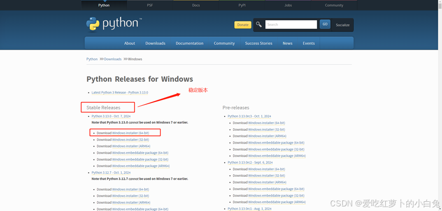This screenshot has width=442, height=211.
Task: Click the Windows breadcrumb text
Action: 135,59
